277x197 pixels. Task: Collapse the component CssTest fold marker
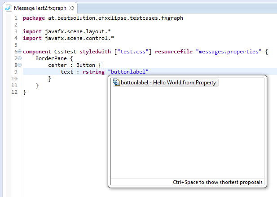19,52
